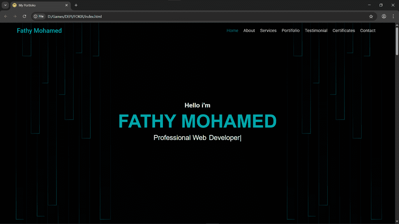View the Certificates nav item
399x224 pixels.
[344, 30]
